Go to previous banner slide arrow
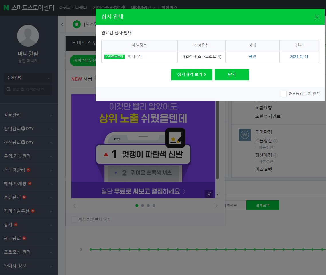Viewport: 326px width, 275px height. (75, 206)
